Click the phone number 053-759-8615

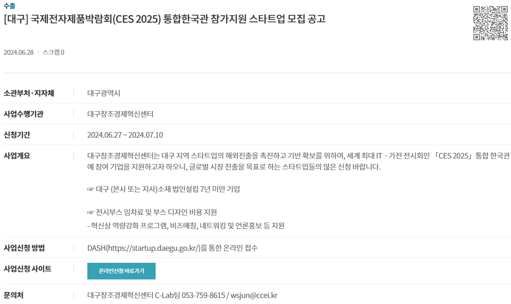click(203, 295)
